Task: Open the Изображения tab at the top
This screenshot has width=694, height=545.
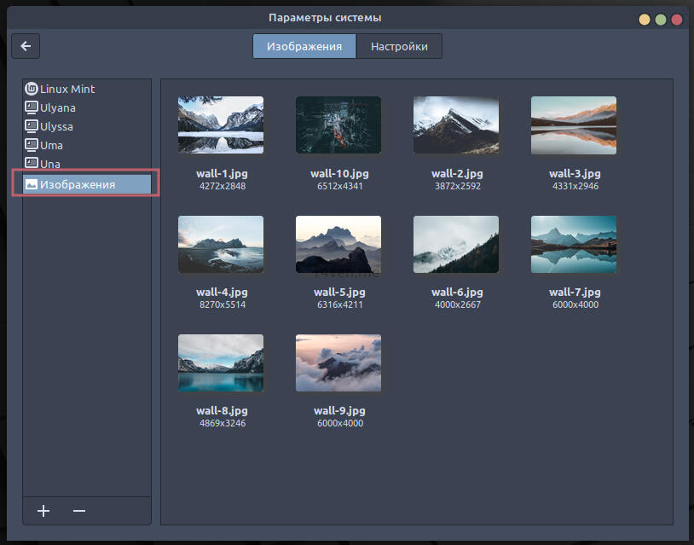Action: pos(304,46)
